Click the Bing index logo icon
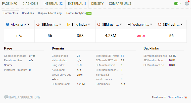Image resolution: width=191 pixels, height=103 pixels. click(68, 24)
